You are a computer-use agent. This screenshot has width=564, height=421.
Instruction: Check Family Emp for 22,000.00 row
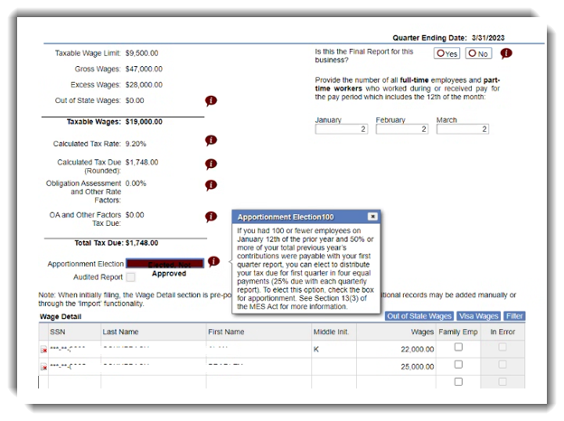pyautogui.click(x=458, y=347)
